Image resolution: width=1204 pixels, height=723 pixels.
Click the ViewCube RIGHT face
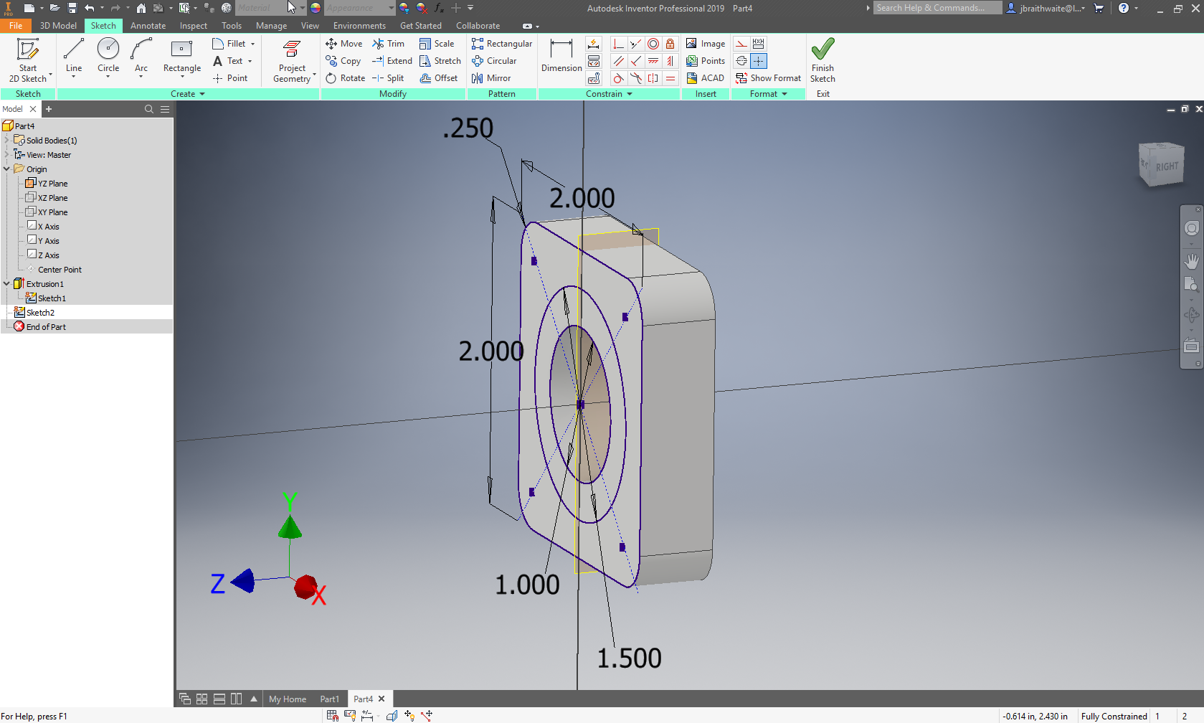coord(1167,166)
